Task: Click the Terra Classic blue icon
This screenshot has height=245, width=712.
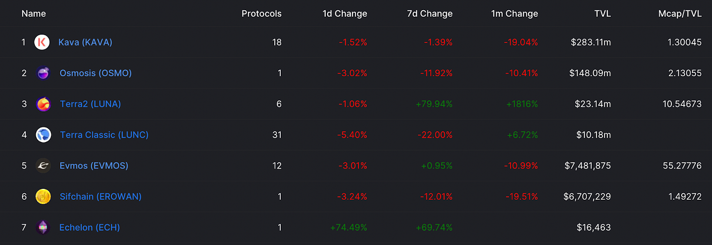Action: 43,135
